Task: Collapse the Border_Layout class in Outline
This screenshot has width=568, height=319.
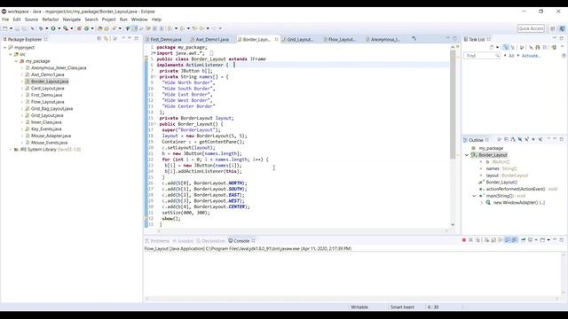Action: (467, 155)
